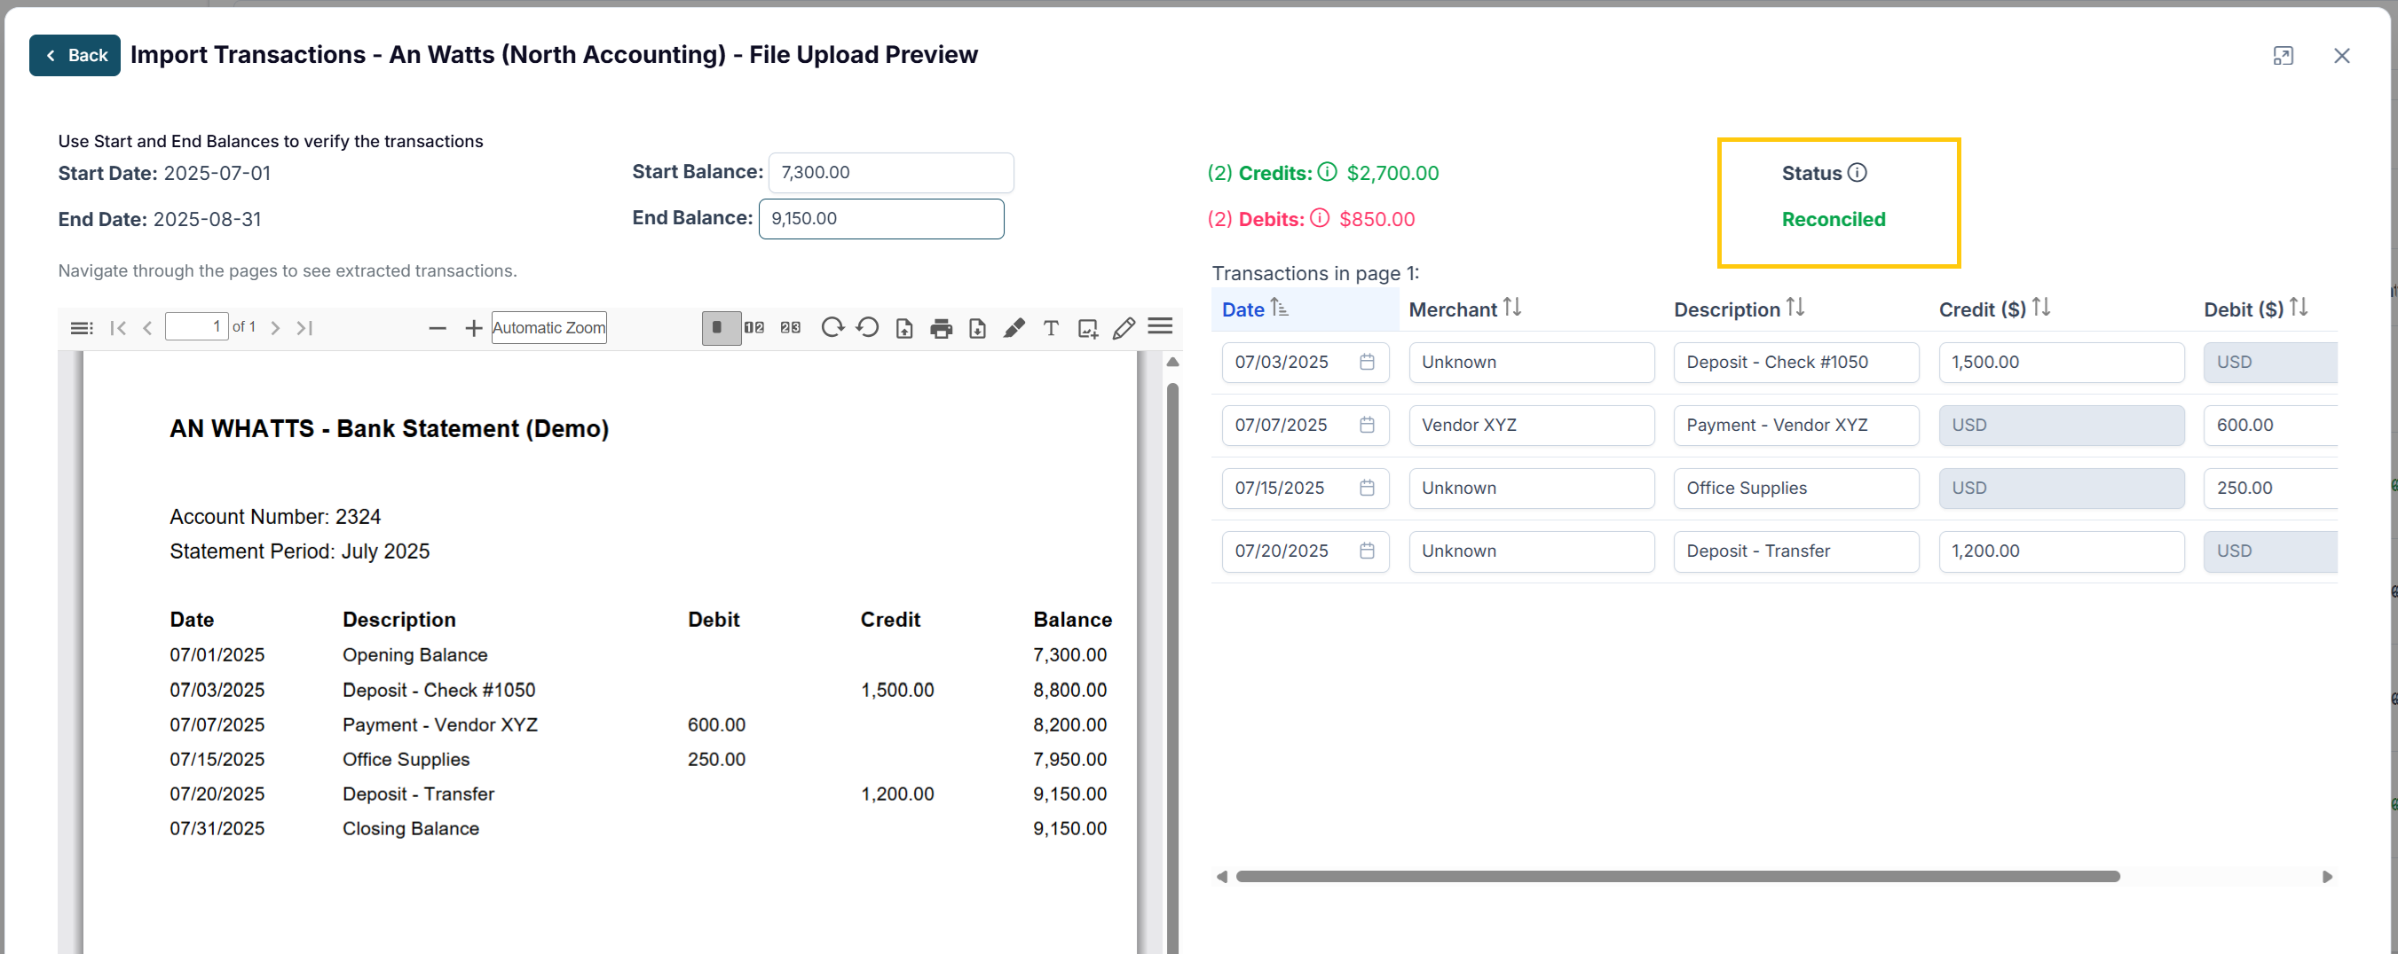This screenshot has width=2398, height=954.
Task: Click the $850.00 debits total
Action: tap(1376, 220)
